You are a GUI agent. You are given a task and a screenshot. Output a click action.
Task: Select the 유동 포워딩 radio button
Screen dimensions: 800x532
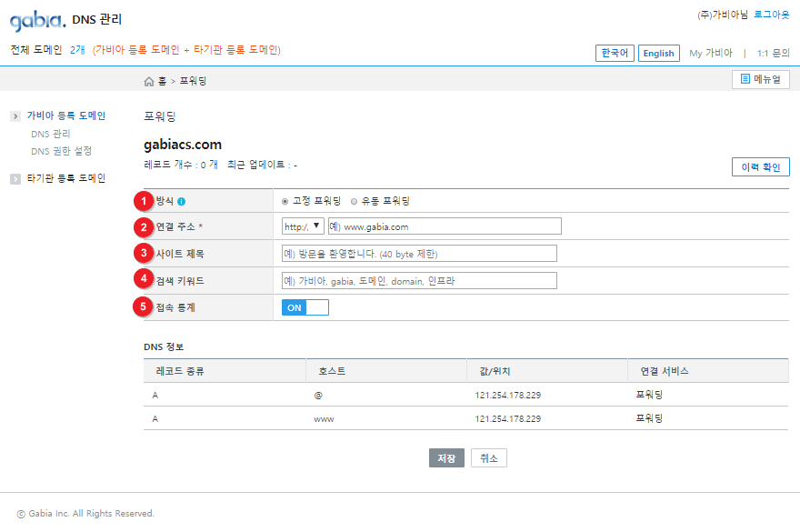tap(354, 202)
